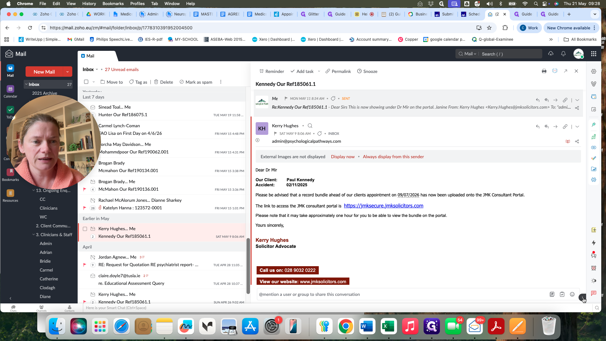The image size is (606, 341).
Task: Compose with New Mail button
Action: [44, 72]
